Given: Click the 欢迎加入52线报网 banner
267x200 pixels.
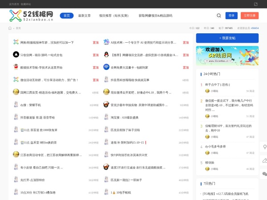Looking at the screenshot, I should (x=227, y=56).
